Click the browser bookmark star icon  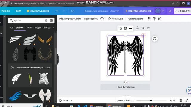(178, 3)
